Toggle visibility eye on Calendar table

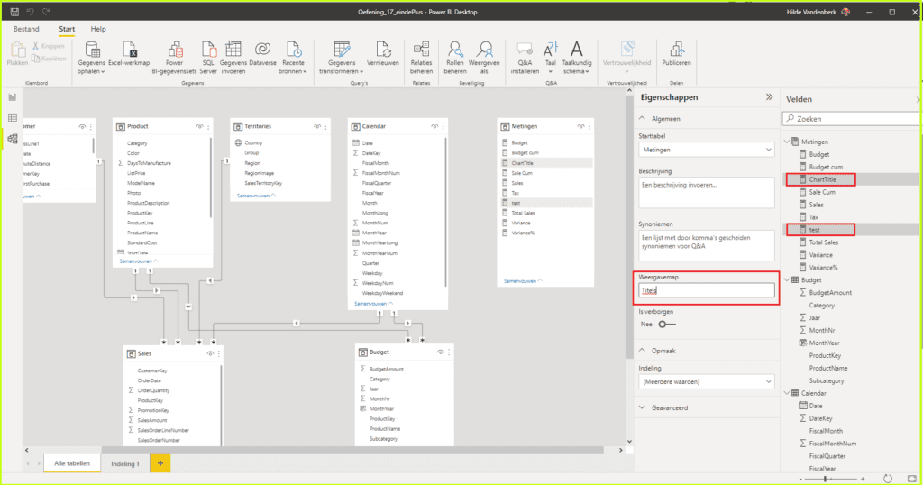(x=434, y=126)
